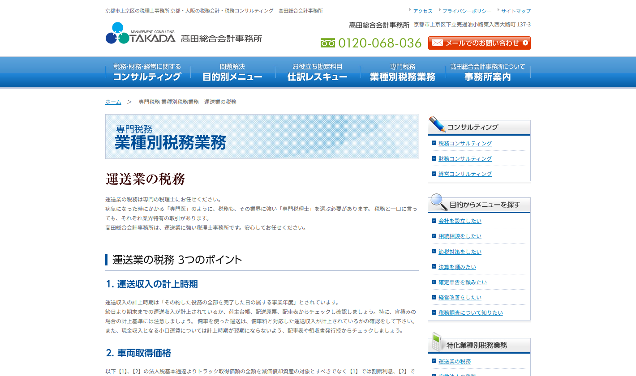Screen dimensions: 636x376
Task: Click the bullet icon beside sidebar 運送業の税務
Action: (434, 361)
